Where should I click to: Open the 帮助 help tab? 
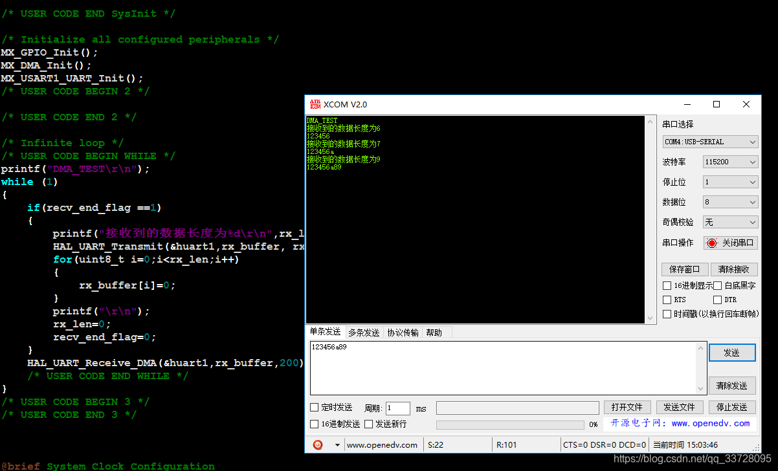(434, 333)
